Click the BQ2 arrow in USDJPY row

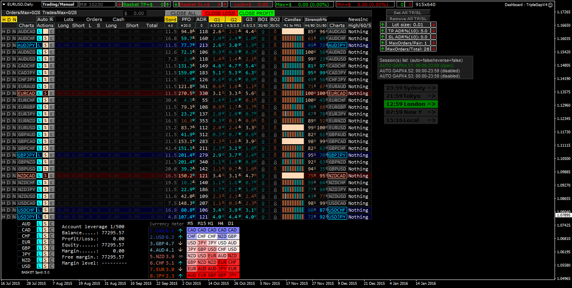click(x=275, y=217)
